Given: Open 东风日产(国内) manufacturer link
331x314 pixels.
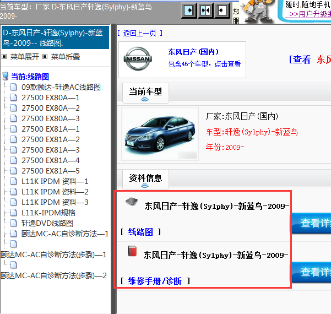Looking at the screenshot, I should [x=193, y=52].
